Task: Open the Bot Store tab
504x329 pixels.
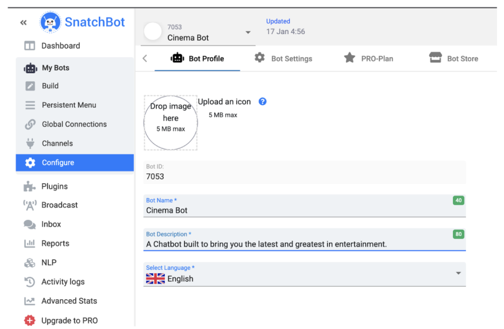Action: click(454, 59)
